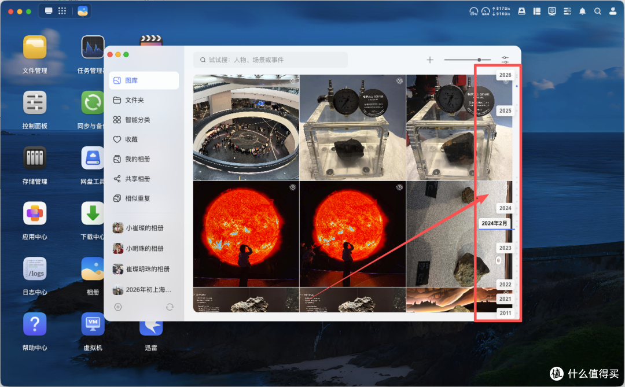Open Photos settings gear at the sidebar bottom
The image size is (625, 387).
117,307
